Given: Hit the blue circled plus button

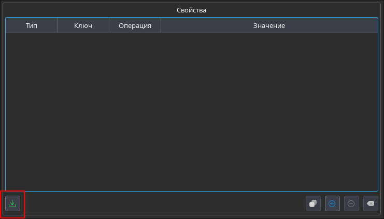Looking at the screenshot, I should (332, 203).
